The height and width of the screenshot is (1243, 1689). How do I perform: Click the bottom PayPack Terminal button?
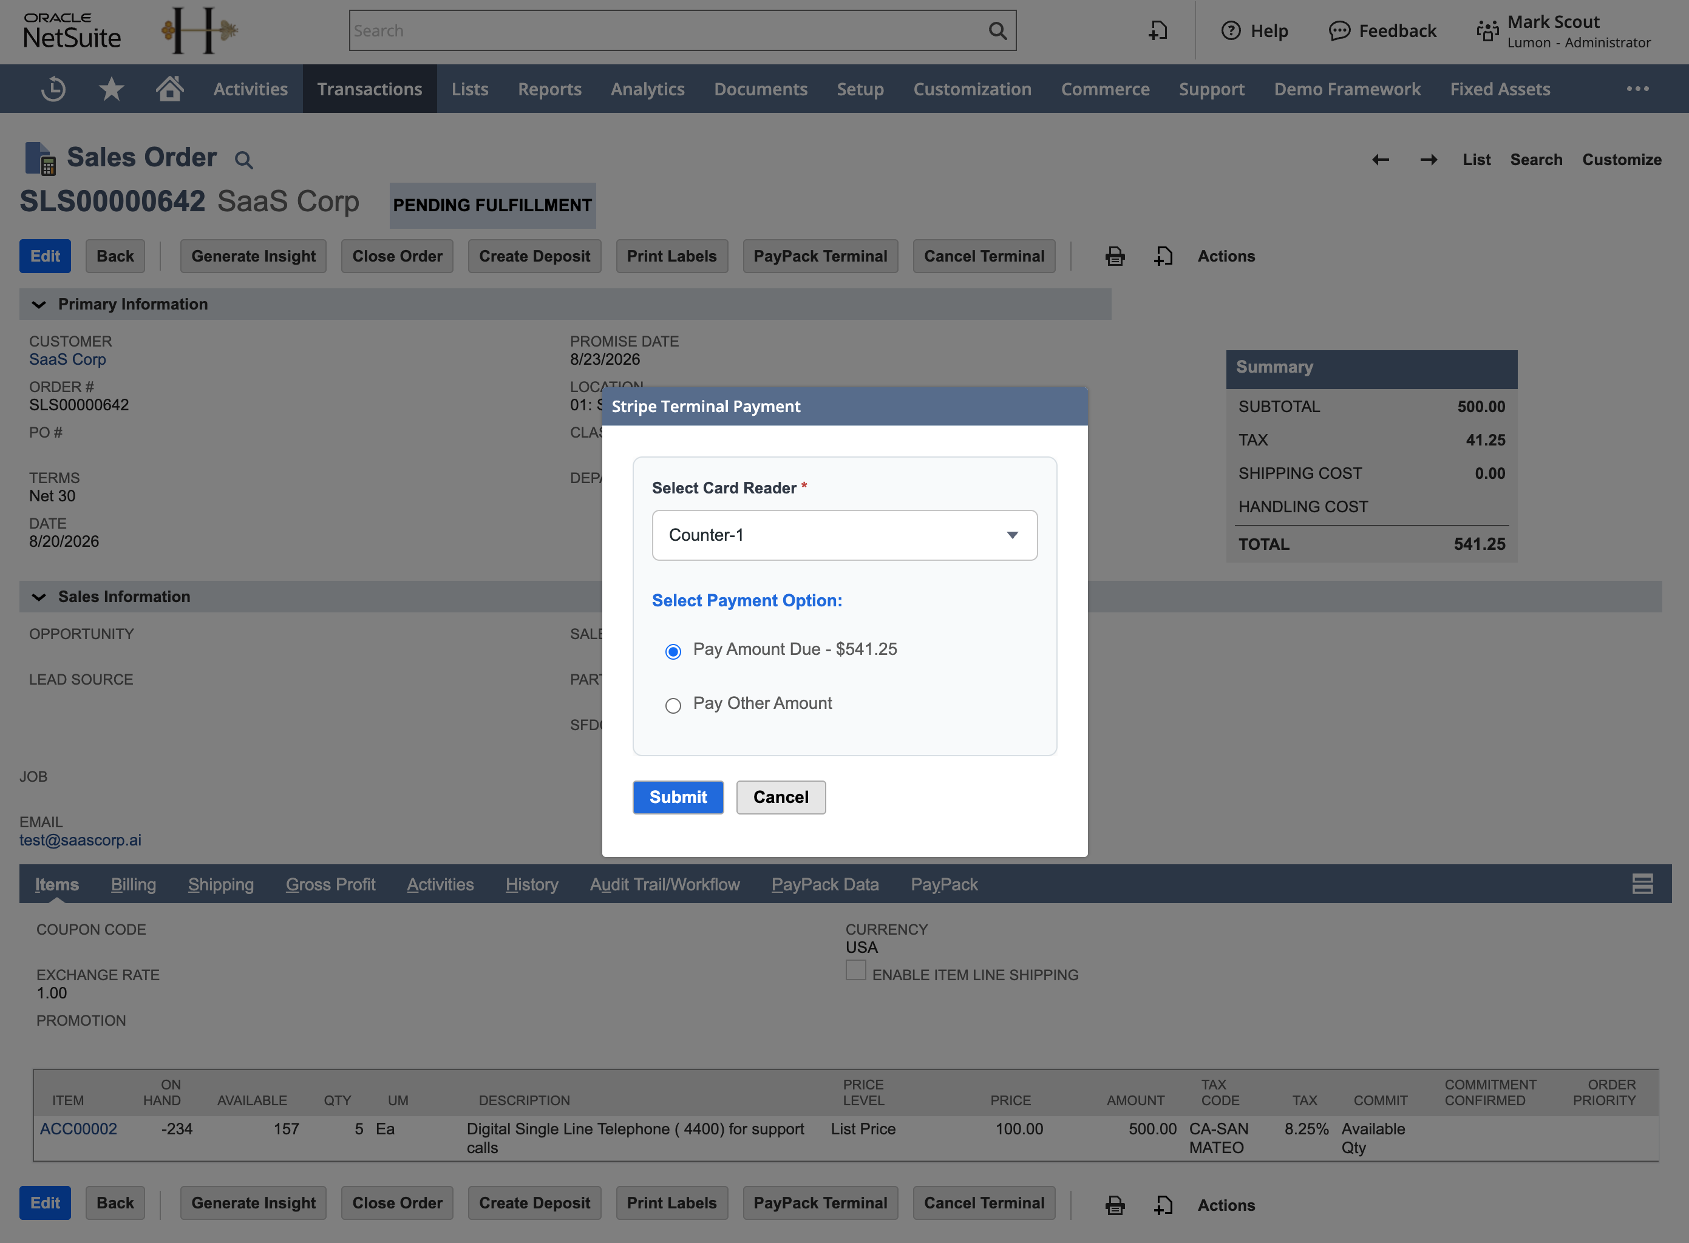820,1203
